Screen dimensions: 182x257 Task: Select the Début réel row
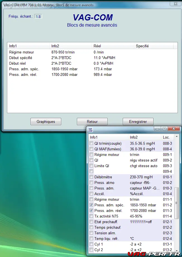coord(92,64)
